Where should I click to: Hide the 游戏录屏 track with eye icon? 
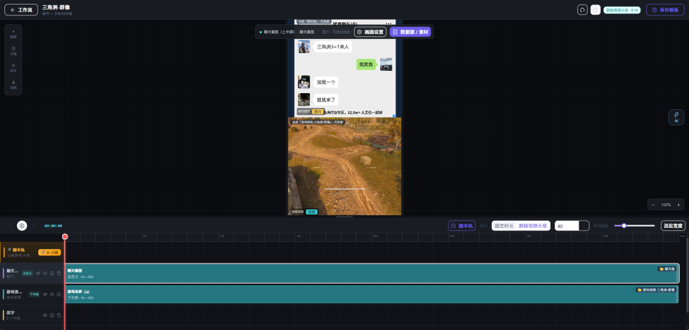45,294
